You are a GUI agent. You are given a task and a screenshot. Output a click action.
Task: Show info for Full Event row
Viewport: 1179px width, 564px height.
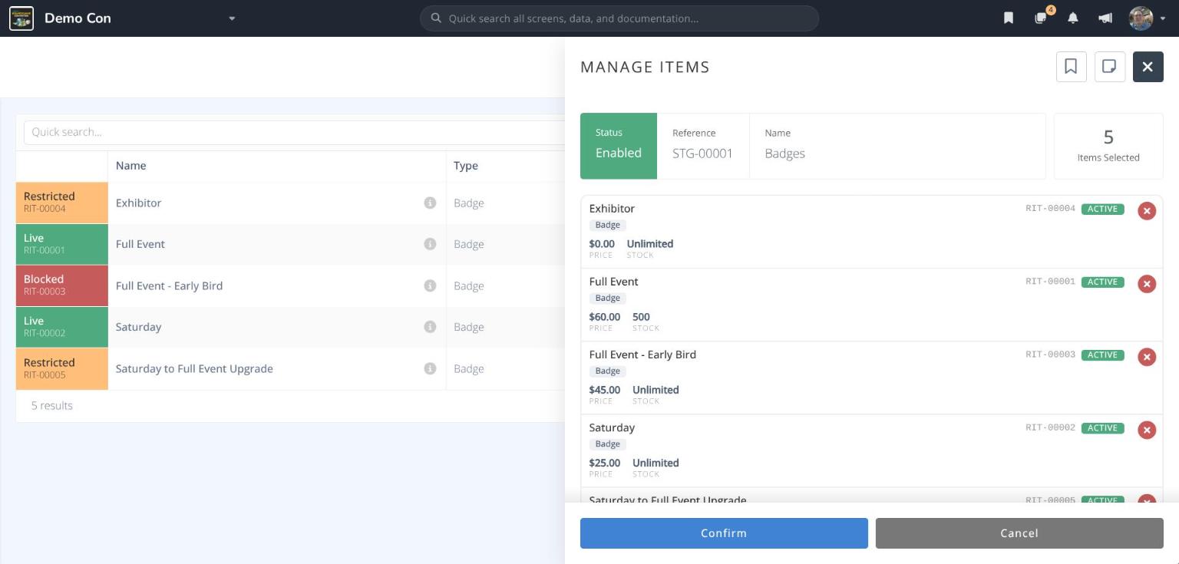pos(430,244)
